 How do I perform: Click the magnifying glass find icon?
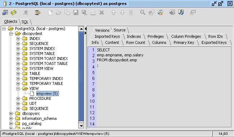click(143, 12)
